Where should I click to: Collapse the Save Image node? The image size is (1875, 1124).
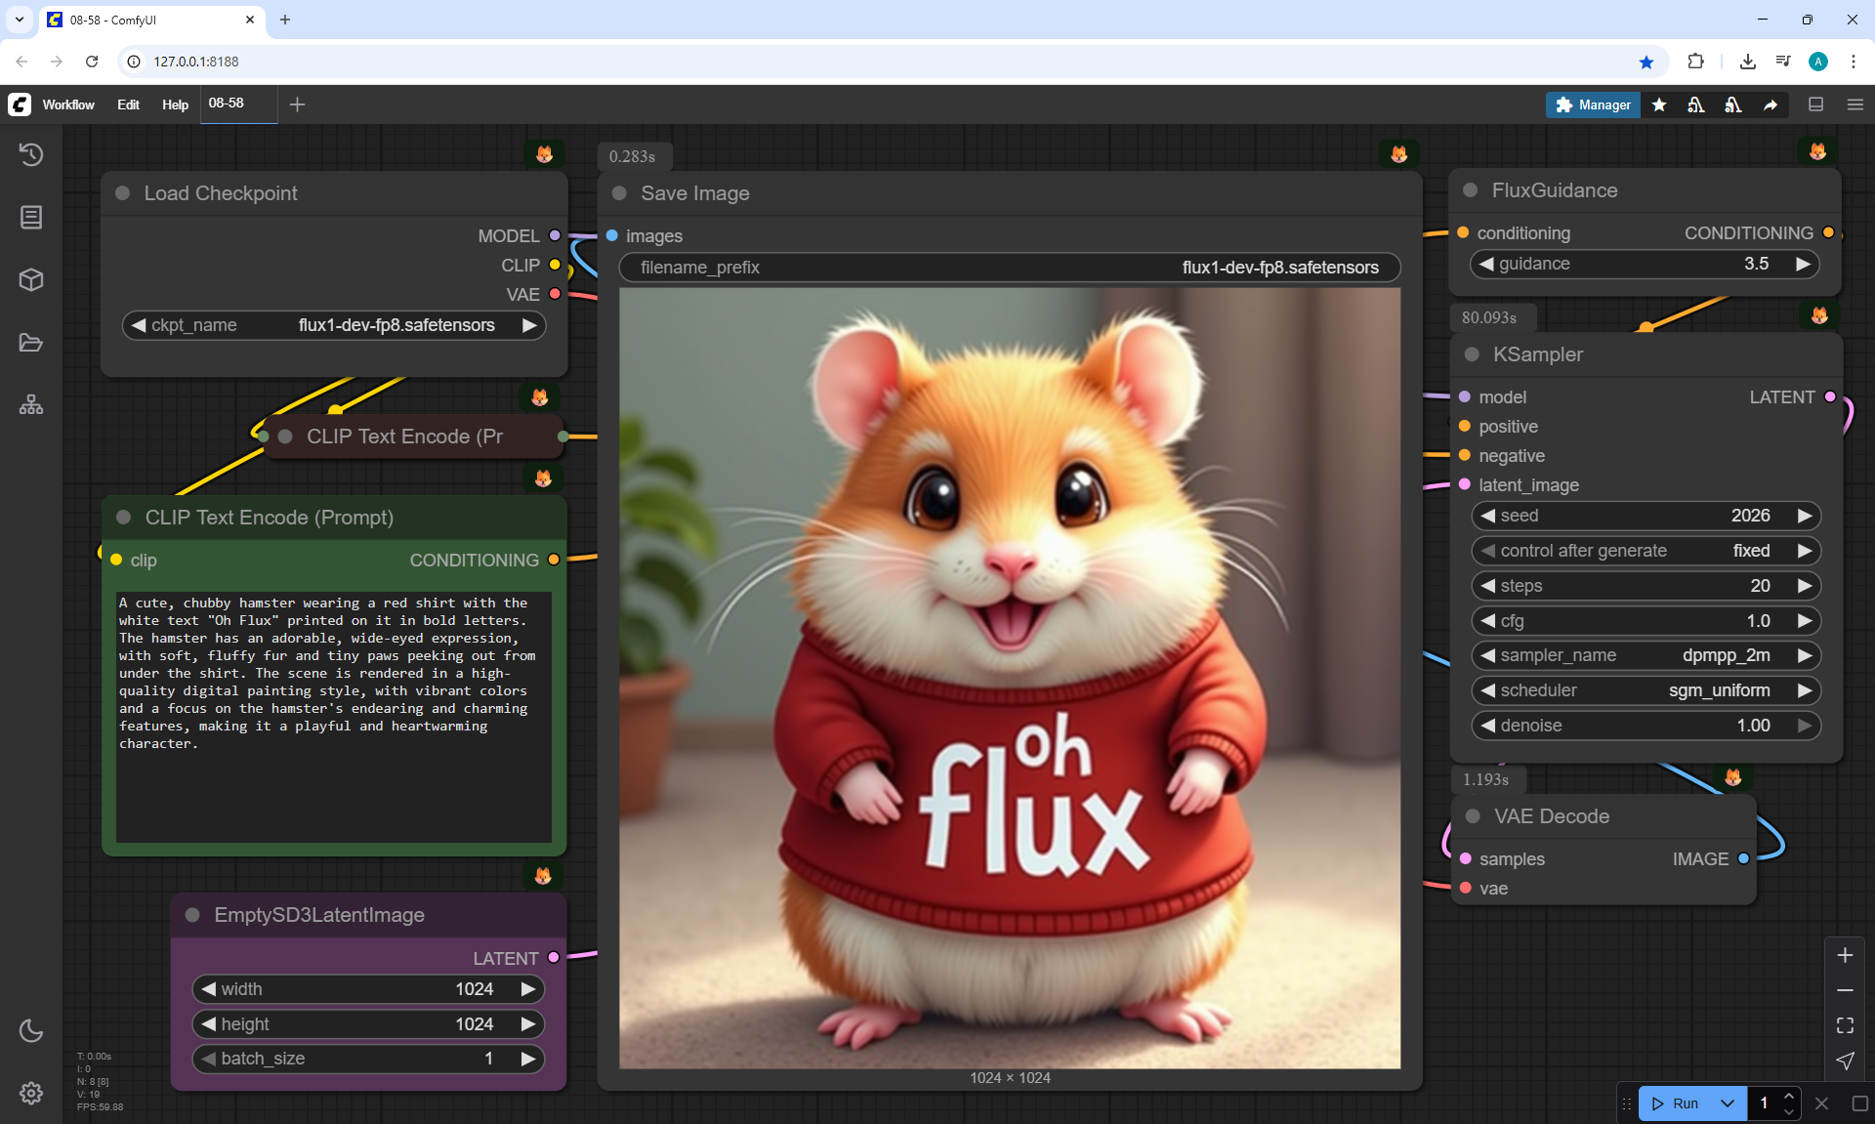[619, 193]
